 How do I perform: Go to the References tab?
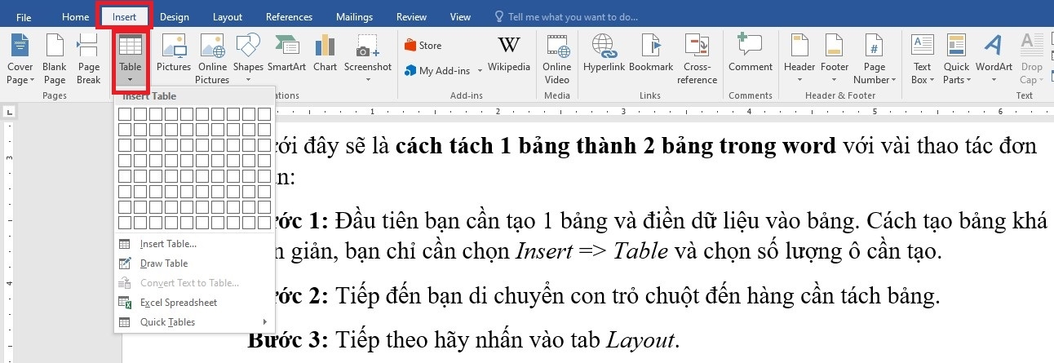pos(289,17)
